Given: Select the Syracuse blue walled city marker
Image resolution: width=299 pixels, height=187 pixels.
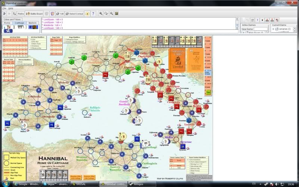Looking at the screenshot, I should [x=182, y=146].
